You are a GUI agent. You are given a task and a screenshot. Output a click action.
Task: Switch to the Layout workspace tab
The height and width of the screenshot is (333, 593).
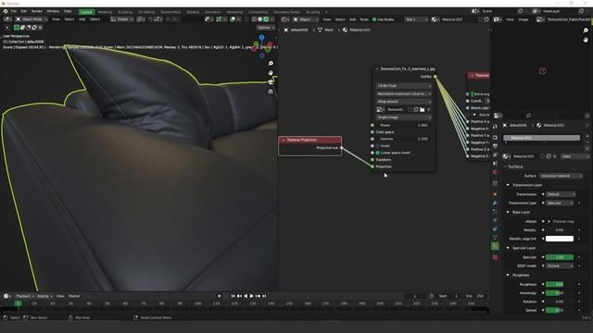(x=86, y=12)
